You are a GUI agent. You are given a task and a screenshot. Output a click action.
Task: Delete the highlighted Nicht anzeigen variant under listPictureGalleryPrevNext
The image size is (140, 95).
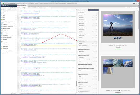96,42
